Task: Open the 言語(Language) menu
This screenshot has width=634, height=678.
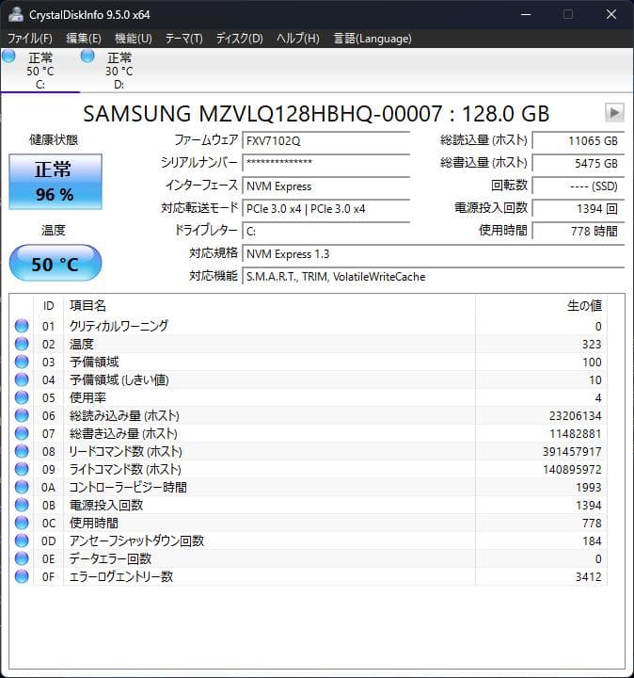Action: coord(372,39)
